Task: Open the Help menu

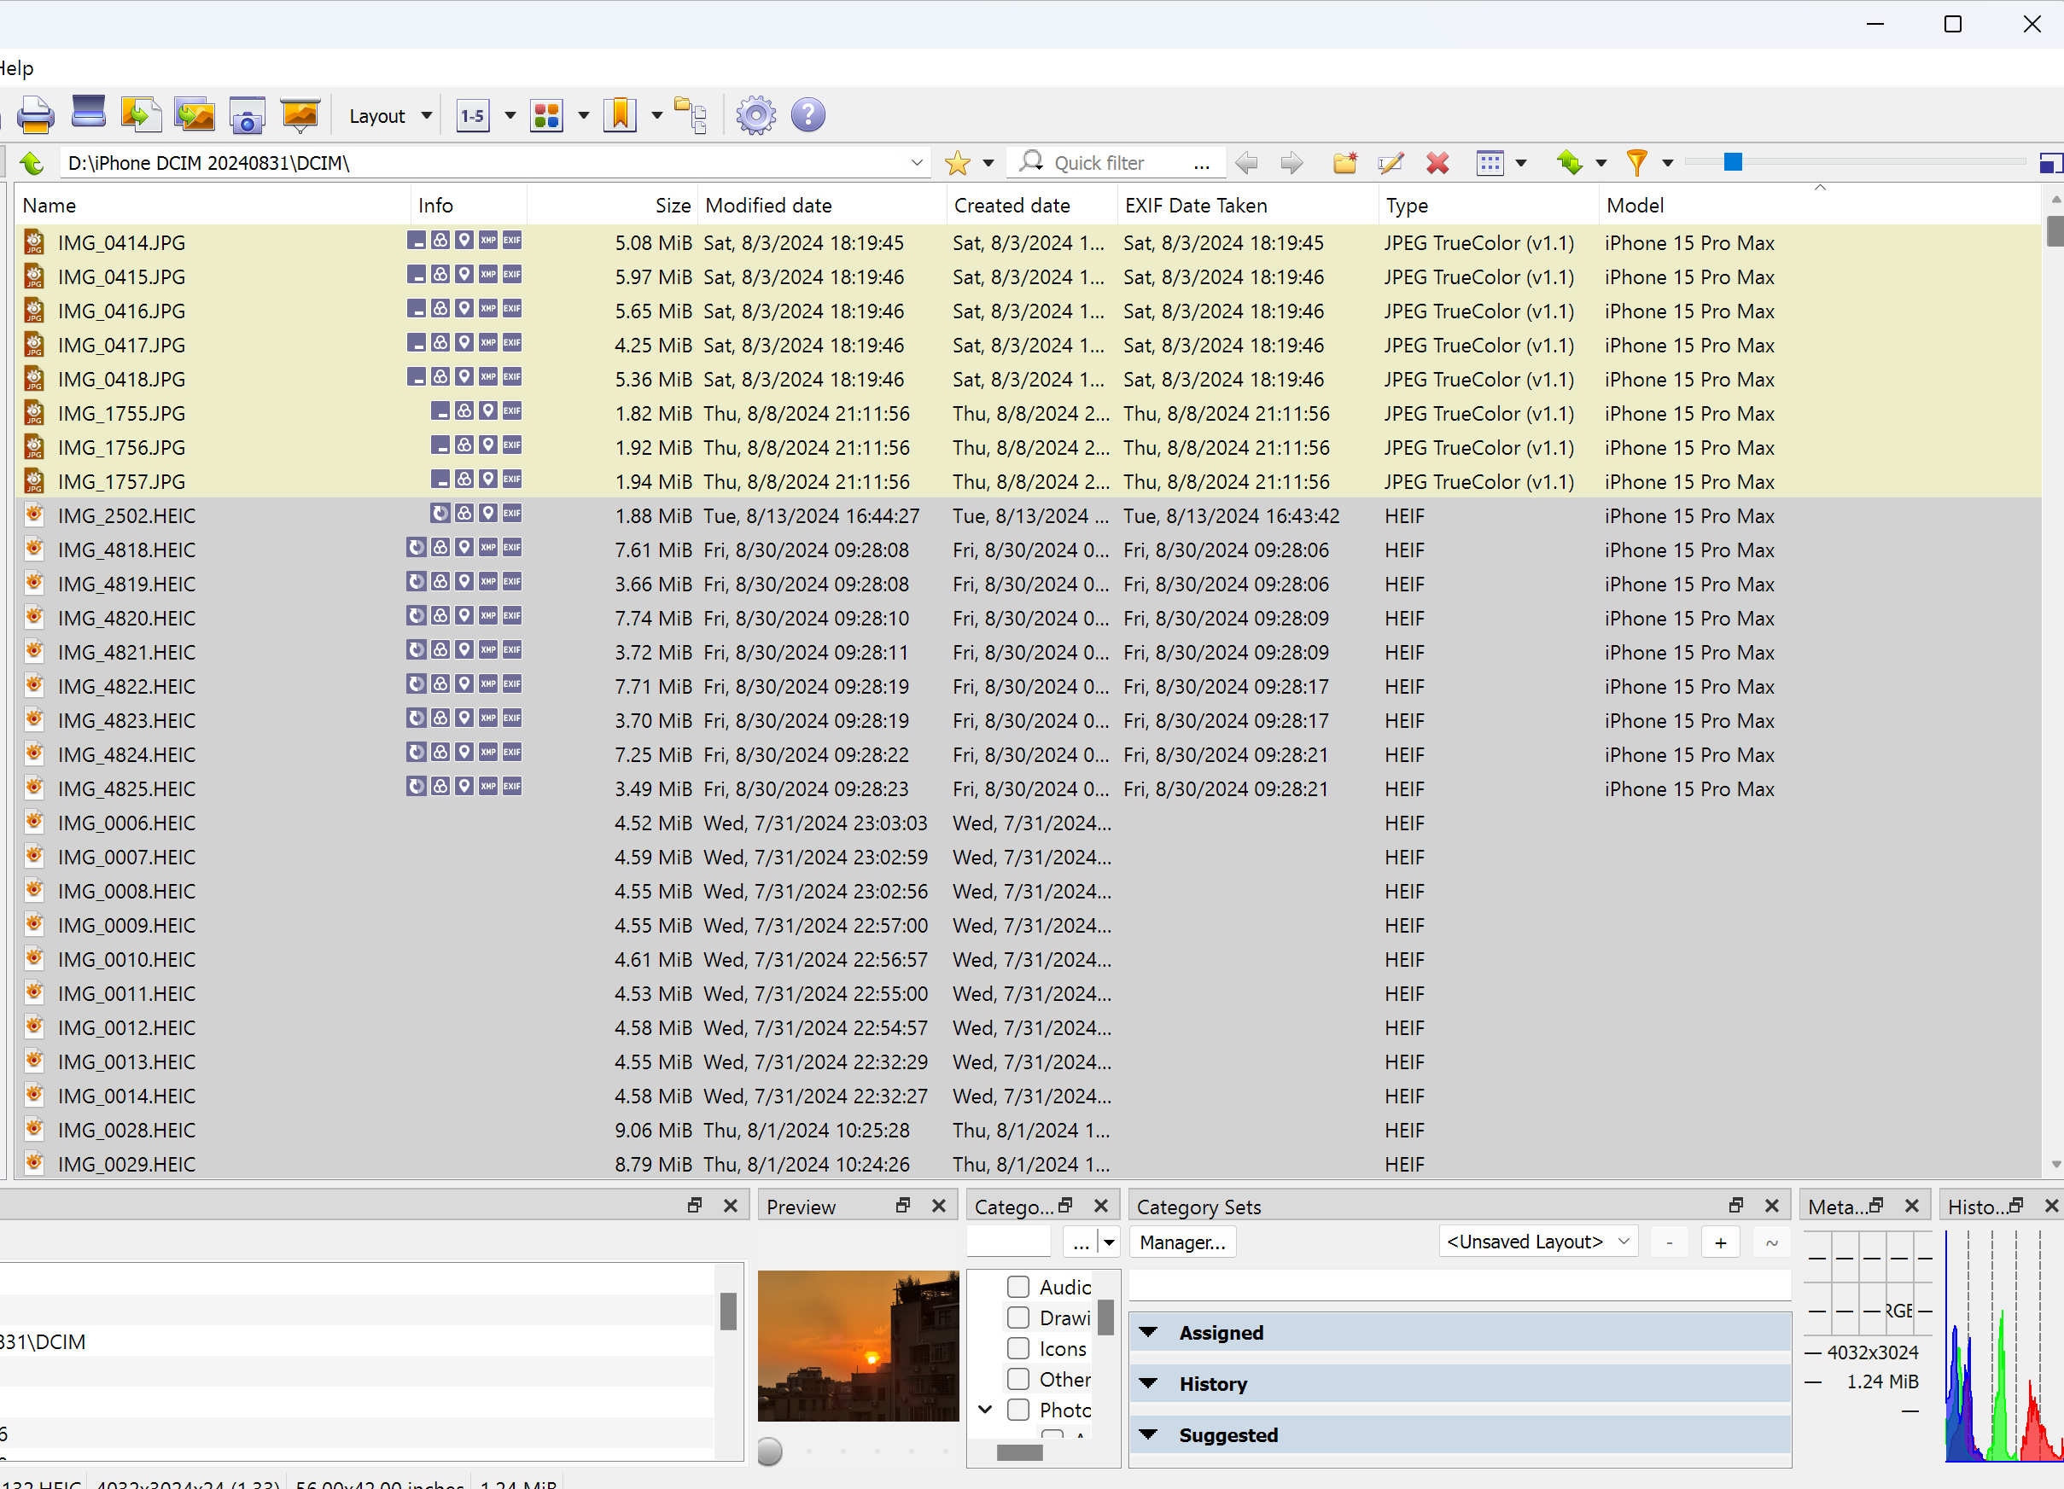Action: tap(16, 68)
